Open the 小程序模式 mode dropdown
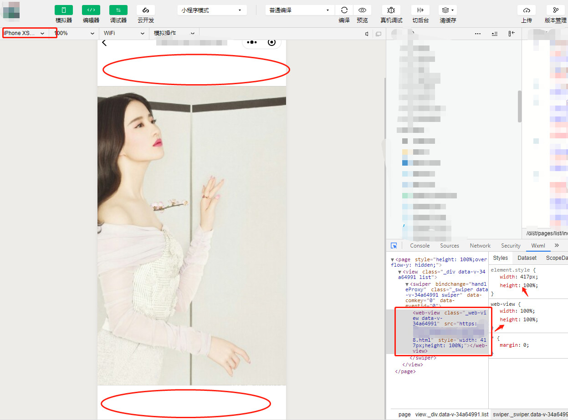 tap(212, 10)
